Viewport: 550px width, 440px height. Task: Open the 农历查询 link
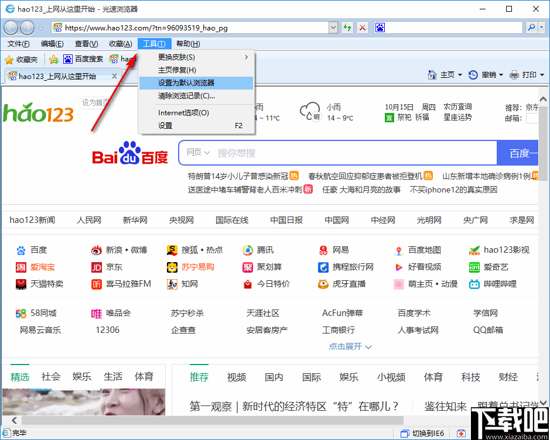point(457,106)
